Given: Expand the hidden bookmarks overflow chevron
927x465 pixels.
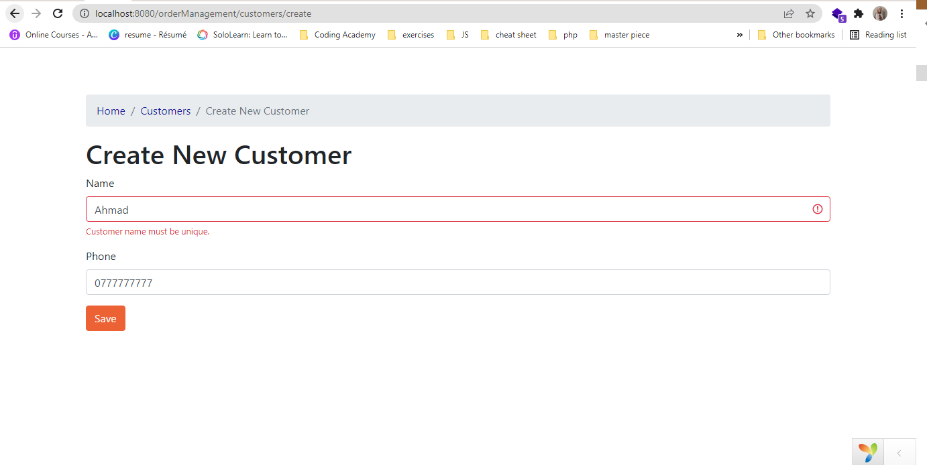Looking at the screenshot, I should (x=739, y=34).
